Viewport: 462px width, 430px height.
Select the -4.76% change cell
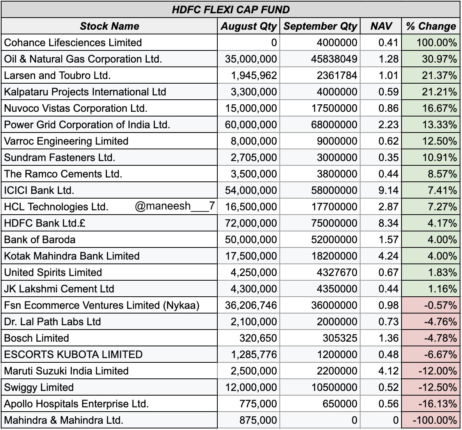431,321
